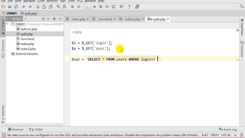Toggle the SvgViewer side tool window

[x=242, y=27]
